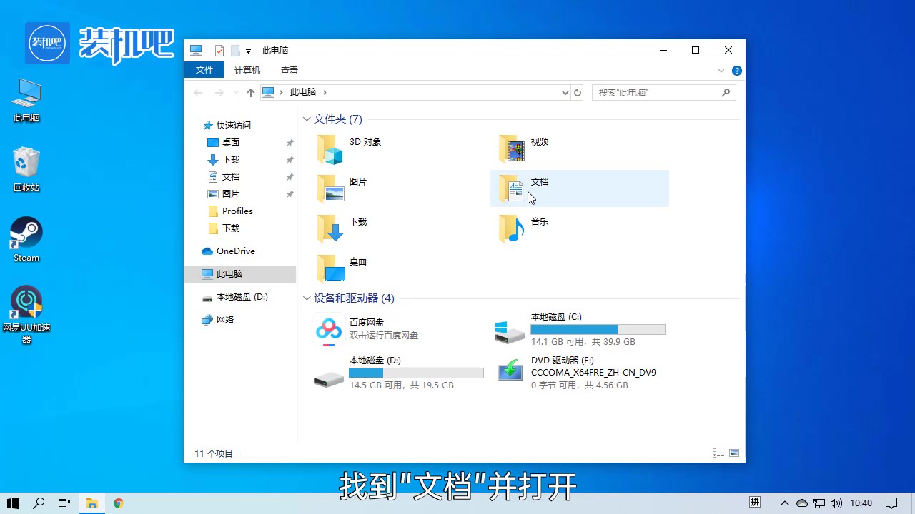The image size is (915, 514).
Task: Open the address bar history dropdown
Action: pos(565,92)
